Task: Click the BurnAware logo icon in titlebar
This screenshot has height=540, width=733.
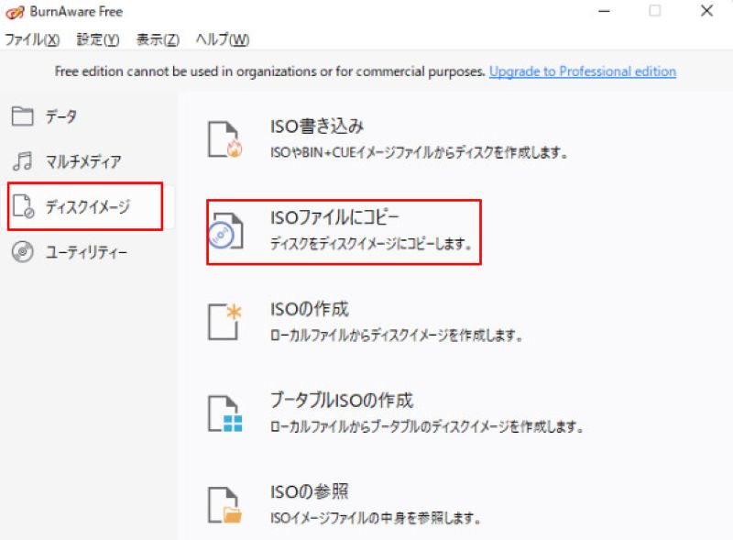Action: point(13,12)
